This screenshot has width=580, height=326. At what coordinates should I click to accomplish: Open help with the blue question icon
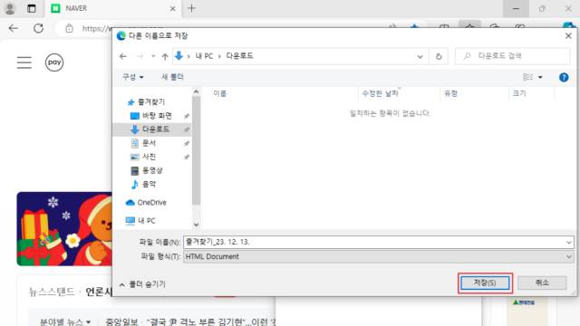point(564,77)
